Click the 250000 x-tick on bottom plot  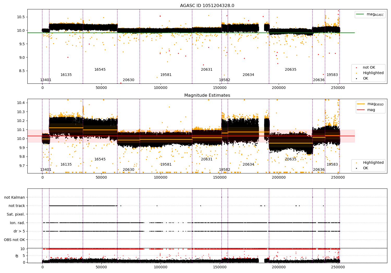[x=338, y=267]
